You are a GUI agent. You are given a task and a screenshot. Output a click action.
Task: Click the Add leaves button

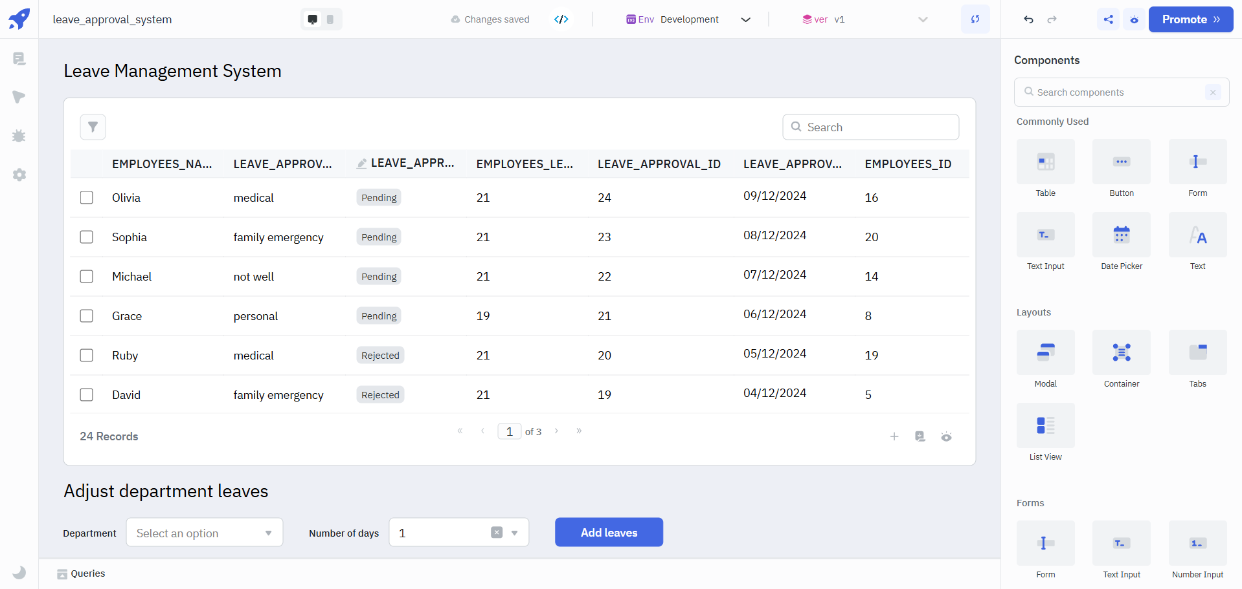click(x=609, y=532)
